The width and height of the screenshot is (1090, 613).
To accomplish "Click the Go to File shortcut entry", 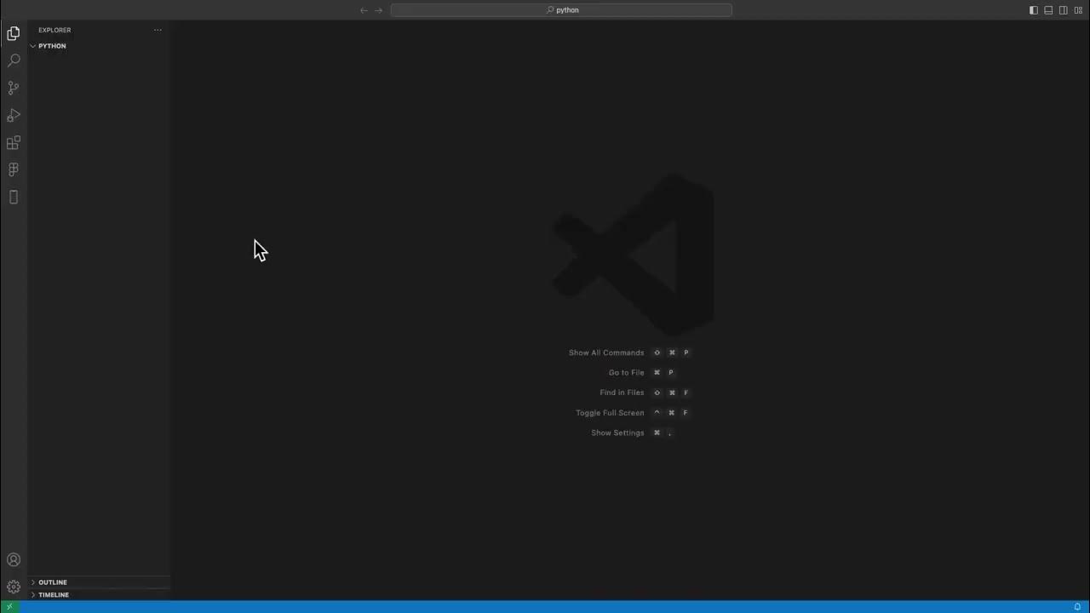I will click(x=626, y=372).
